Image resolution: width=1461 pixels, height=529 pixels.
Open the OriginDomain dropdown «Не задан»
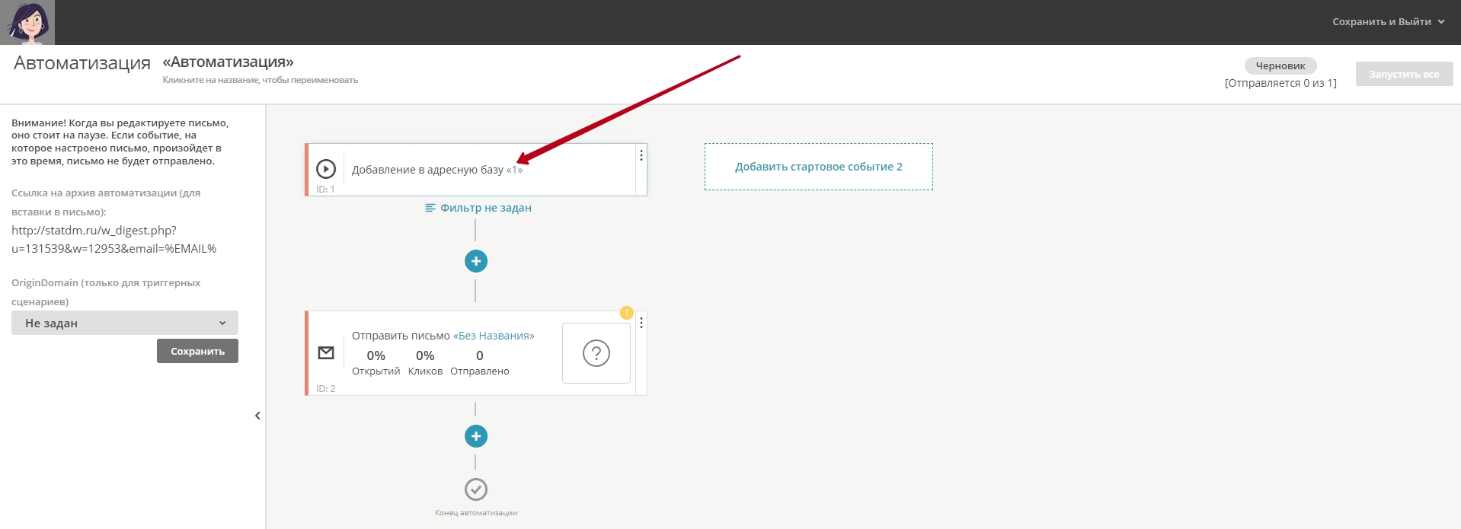click(x=125, y=323)
